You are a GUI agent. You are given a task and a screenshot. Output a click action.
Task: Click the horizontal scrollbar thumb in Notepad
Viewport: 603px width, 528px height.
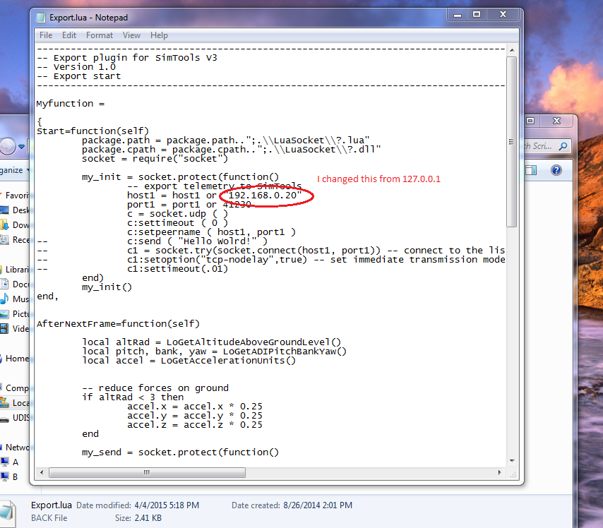pyautogui.click(x=147, y=472)
